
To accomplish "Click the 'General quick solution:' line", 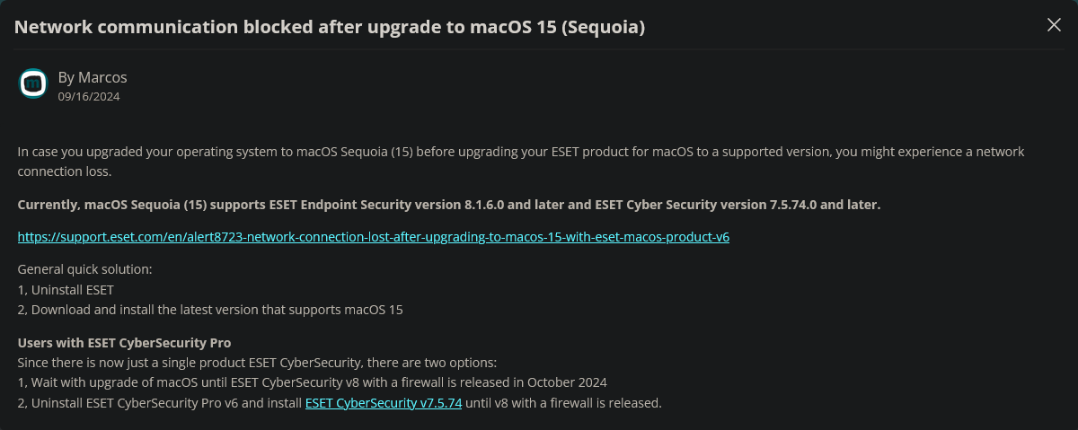I will point(85,269).
